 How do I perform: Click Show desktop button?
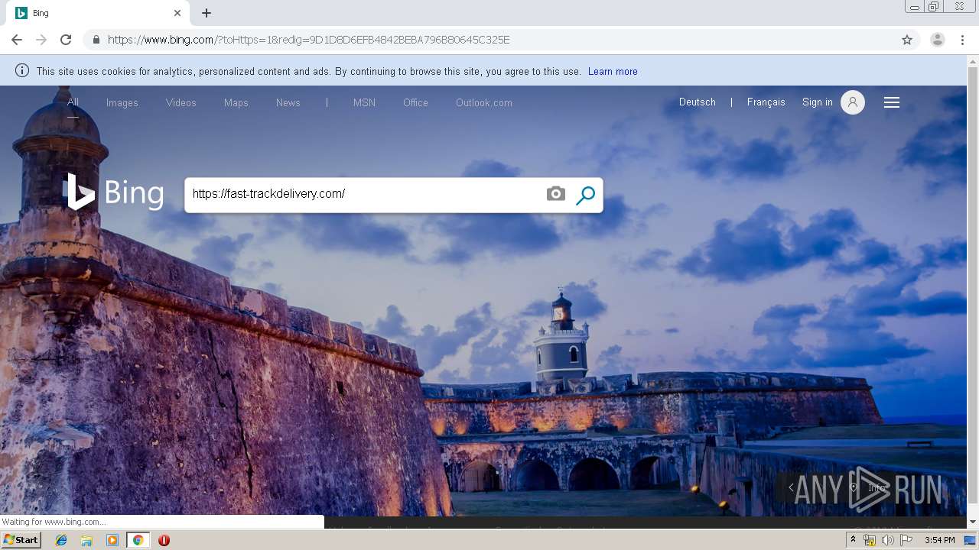pyautogui.click(x=971, y=540)
